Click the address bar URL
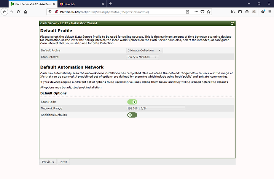Image resolution: width=274 pixels, height=179 pixels. [104, 12]
